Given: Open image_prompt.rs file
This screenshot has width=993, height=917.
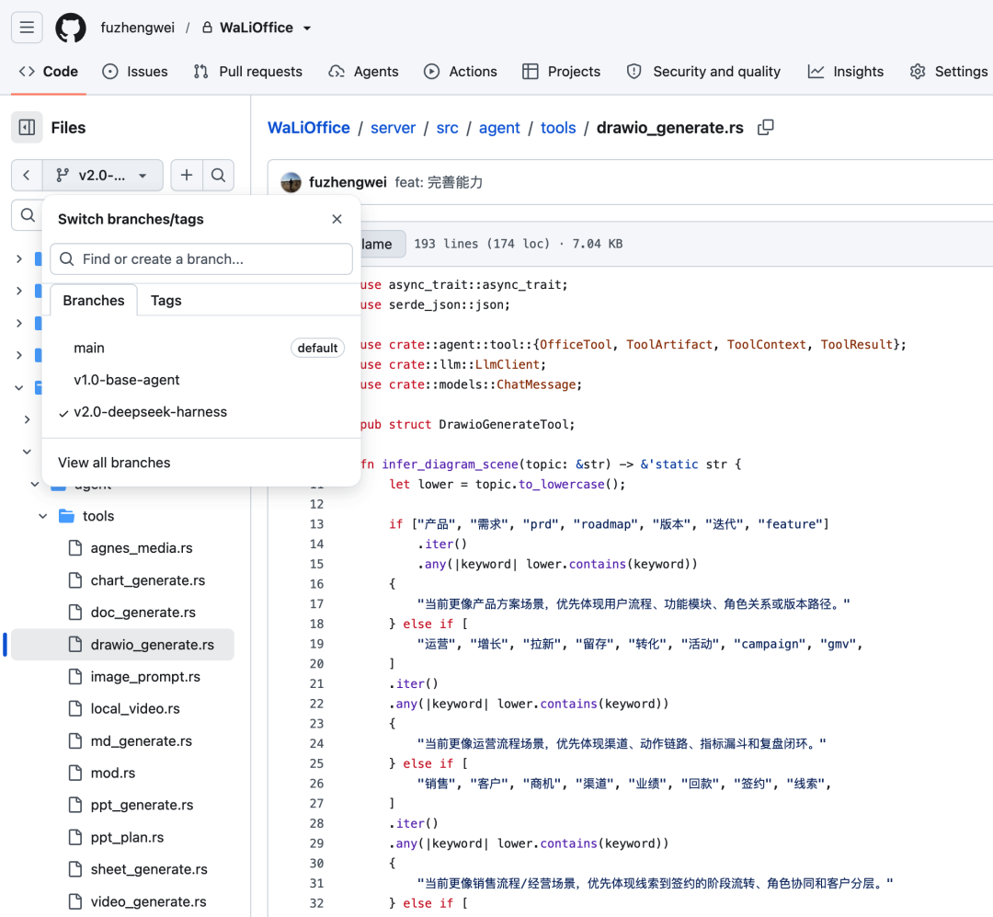Looking at the screenshot, I should [x=145, y=677].
